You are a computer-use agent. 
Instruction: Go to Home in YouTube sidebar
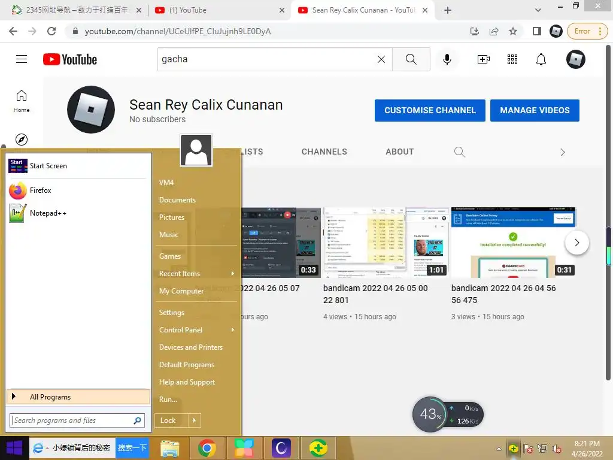(22, 101)
